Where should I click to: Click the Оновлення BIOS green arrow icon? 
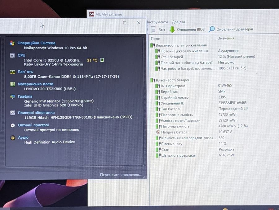pos(172,29)
